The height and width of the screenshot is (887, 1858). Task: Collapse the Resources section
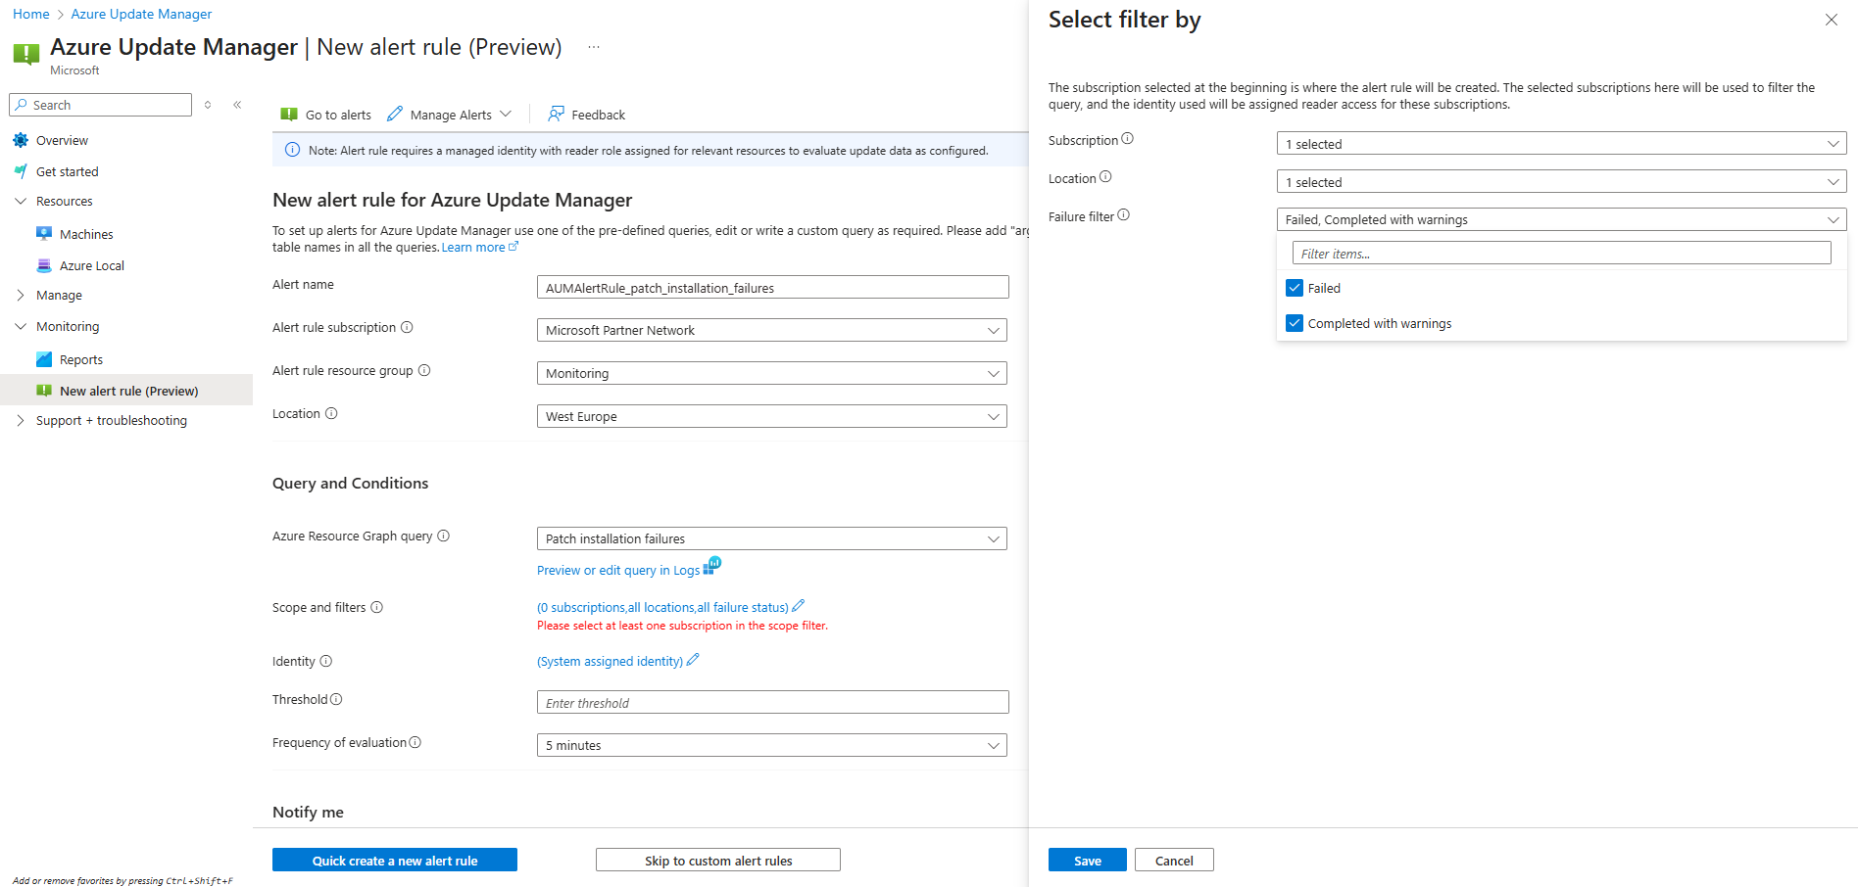pyautogui.click(x=21, y=201)
